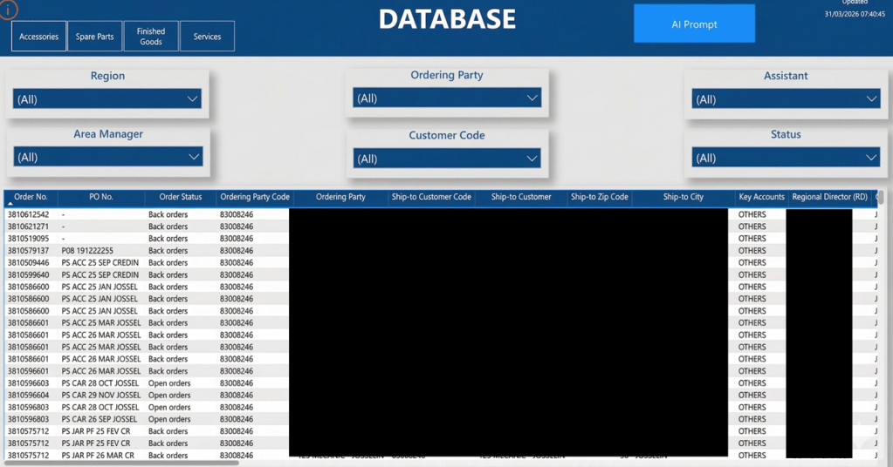The height and width of the screenshot is (467, 893).
Task: Click PO cell PS CAR 26 SEP JOSSEL
Action: click(100, 419)
